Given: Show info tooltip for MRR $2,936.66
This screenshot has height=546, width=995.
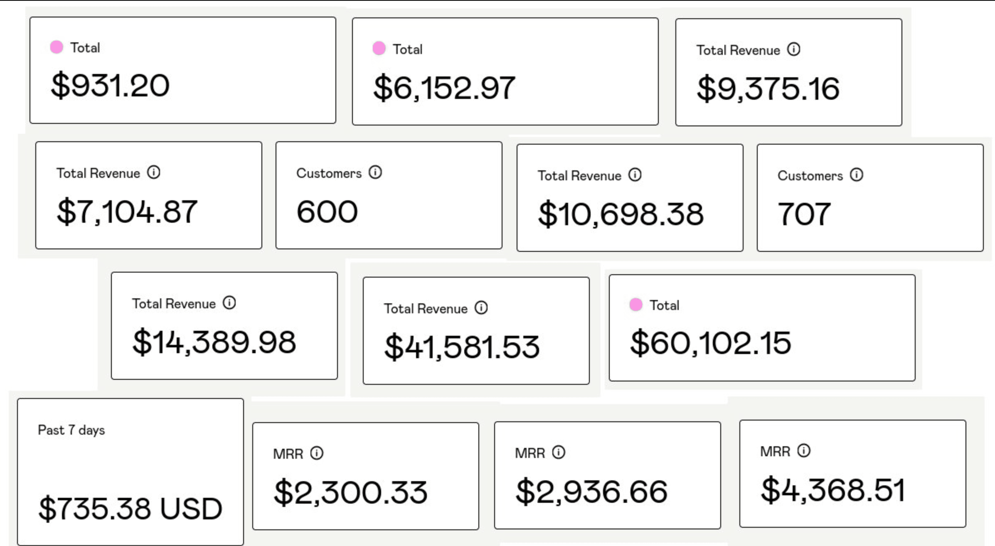Looking at the screenshot, I should point(559,452).
